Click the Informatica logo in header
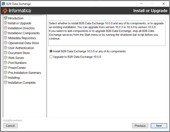The height and width of the screenshot is (132, 170). tap(17, 11)
